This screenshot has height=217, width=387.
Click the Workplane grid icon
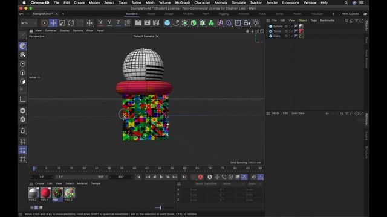23,142
